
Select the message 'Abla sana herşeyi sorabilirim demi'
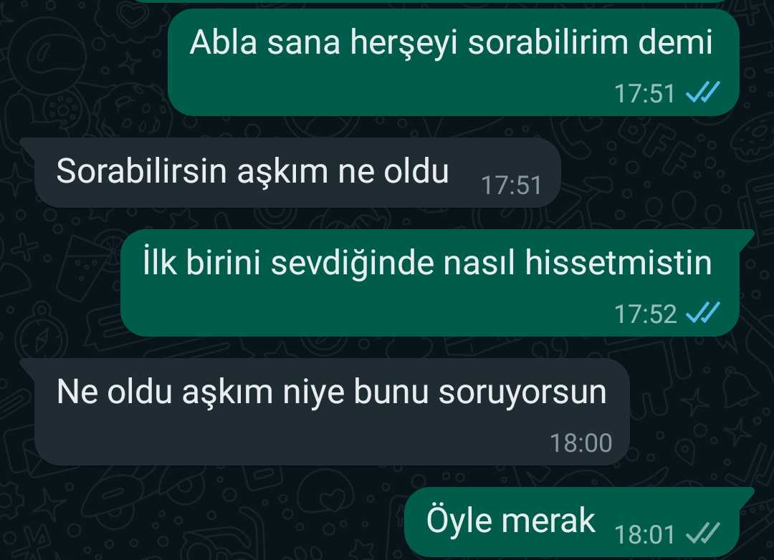[x=453, y=63]
